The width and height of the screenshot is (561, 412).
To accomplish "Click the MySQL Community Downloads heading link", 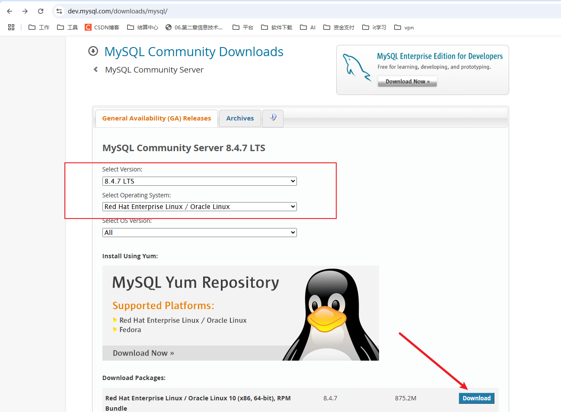I will [x=194, y=52].
